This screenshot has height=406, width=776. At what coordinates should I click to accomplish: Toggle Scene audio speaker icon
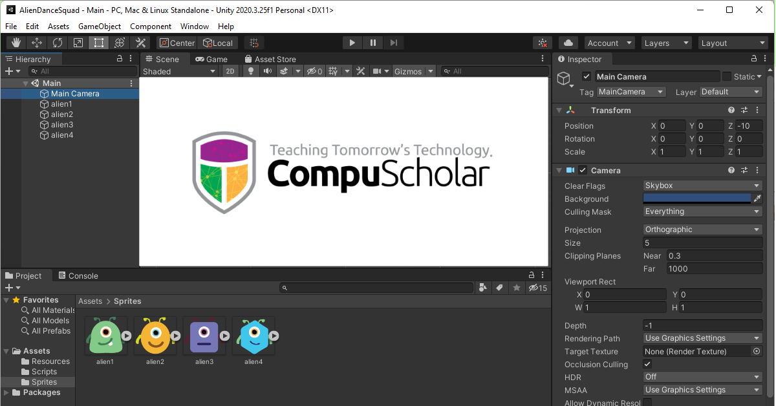tap(267, 71)
